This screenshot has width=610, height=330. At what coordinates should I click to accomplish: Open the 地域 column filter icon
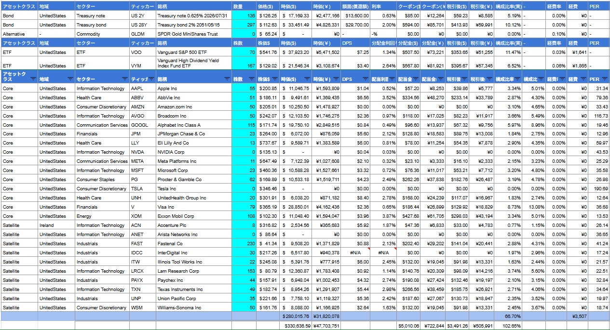point(70,79)
